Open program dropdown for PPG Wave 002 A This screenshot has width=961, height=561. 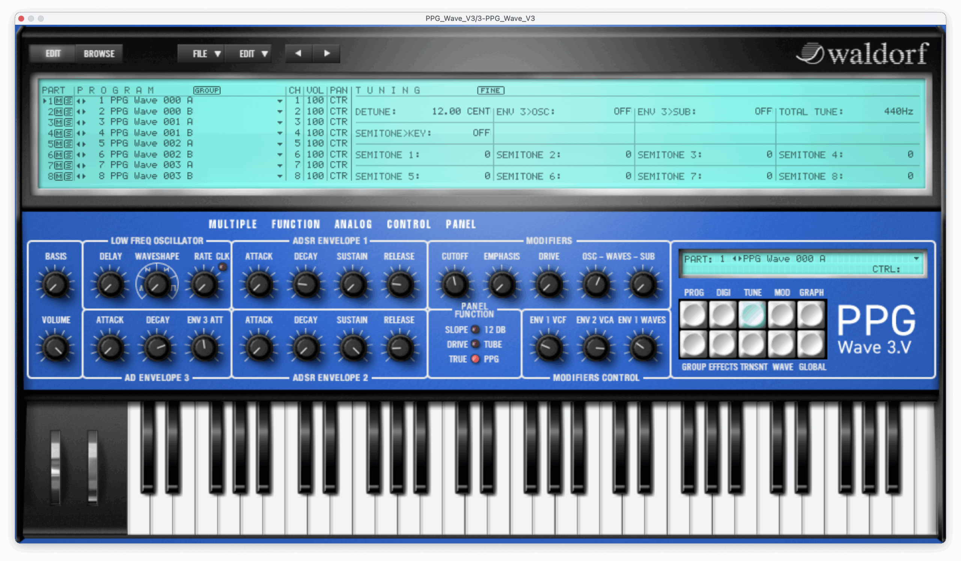pos(280,144)
